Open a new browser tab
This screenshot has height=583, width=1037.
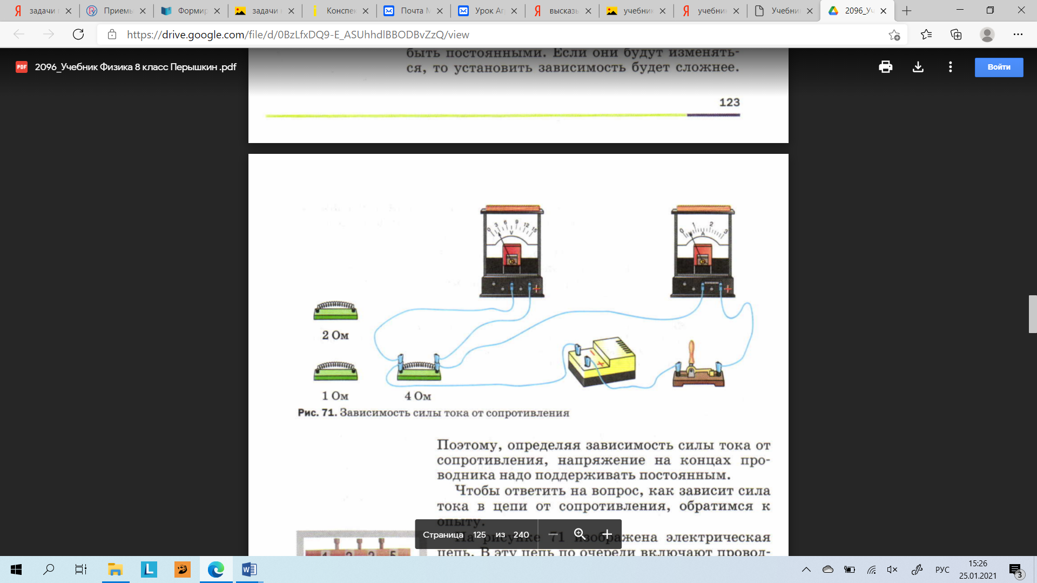tap(907, 11)
